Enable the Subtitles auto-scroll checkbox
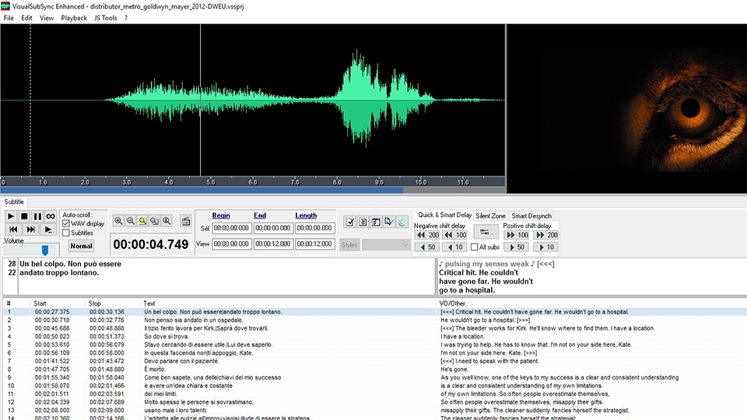 (66, 233)
